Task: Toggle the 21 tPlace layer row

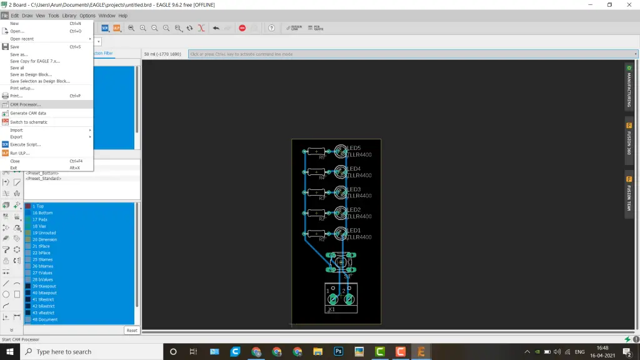Action: click(79, 246)
